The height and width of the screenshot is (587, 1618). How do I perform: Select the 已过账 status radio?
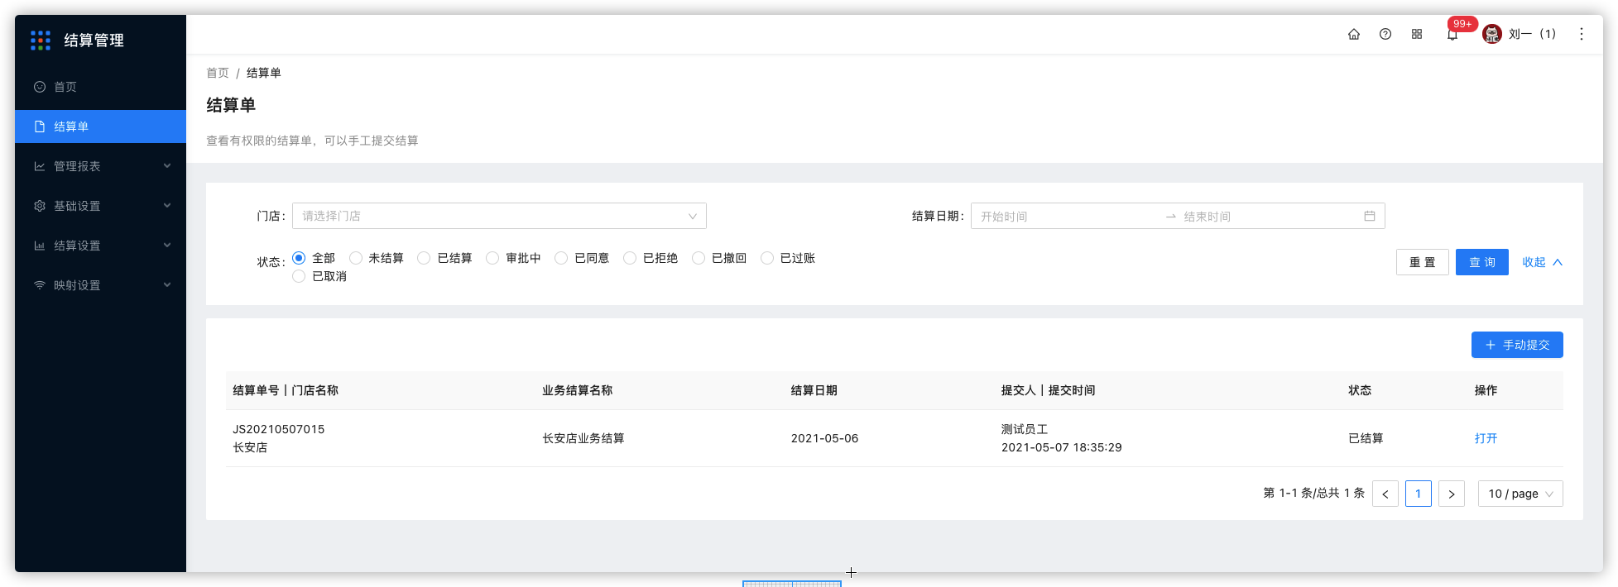pos(767,258)
